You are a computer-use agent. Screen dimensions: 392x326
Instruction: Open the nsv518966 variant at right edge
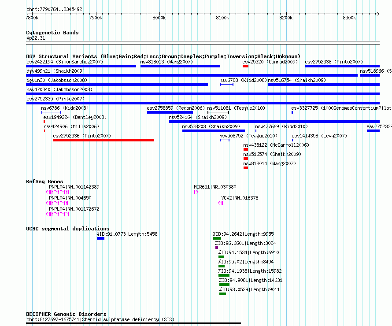[x=370, y=75]
